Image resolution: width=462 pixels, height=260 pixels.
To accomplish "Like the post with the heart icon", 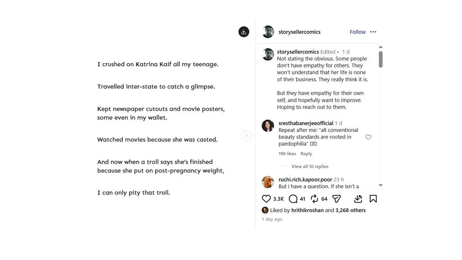I will [x=266, y=199].
